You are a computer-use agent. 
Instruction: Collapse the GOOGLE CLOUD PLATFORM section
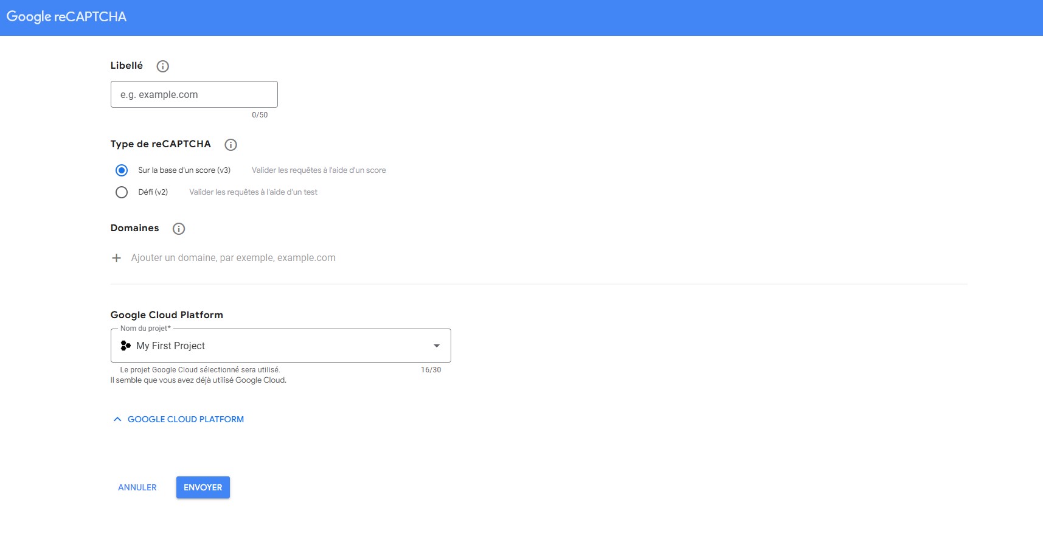coord(185,419)
